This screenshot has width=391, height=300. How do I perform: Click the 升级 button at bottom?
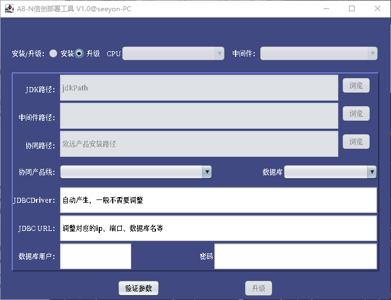259,288
